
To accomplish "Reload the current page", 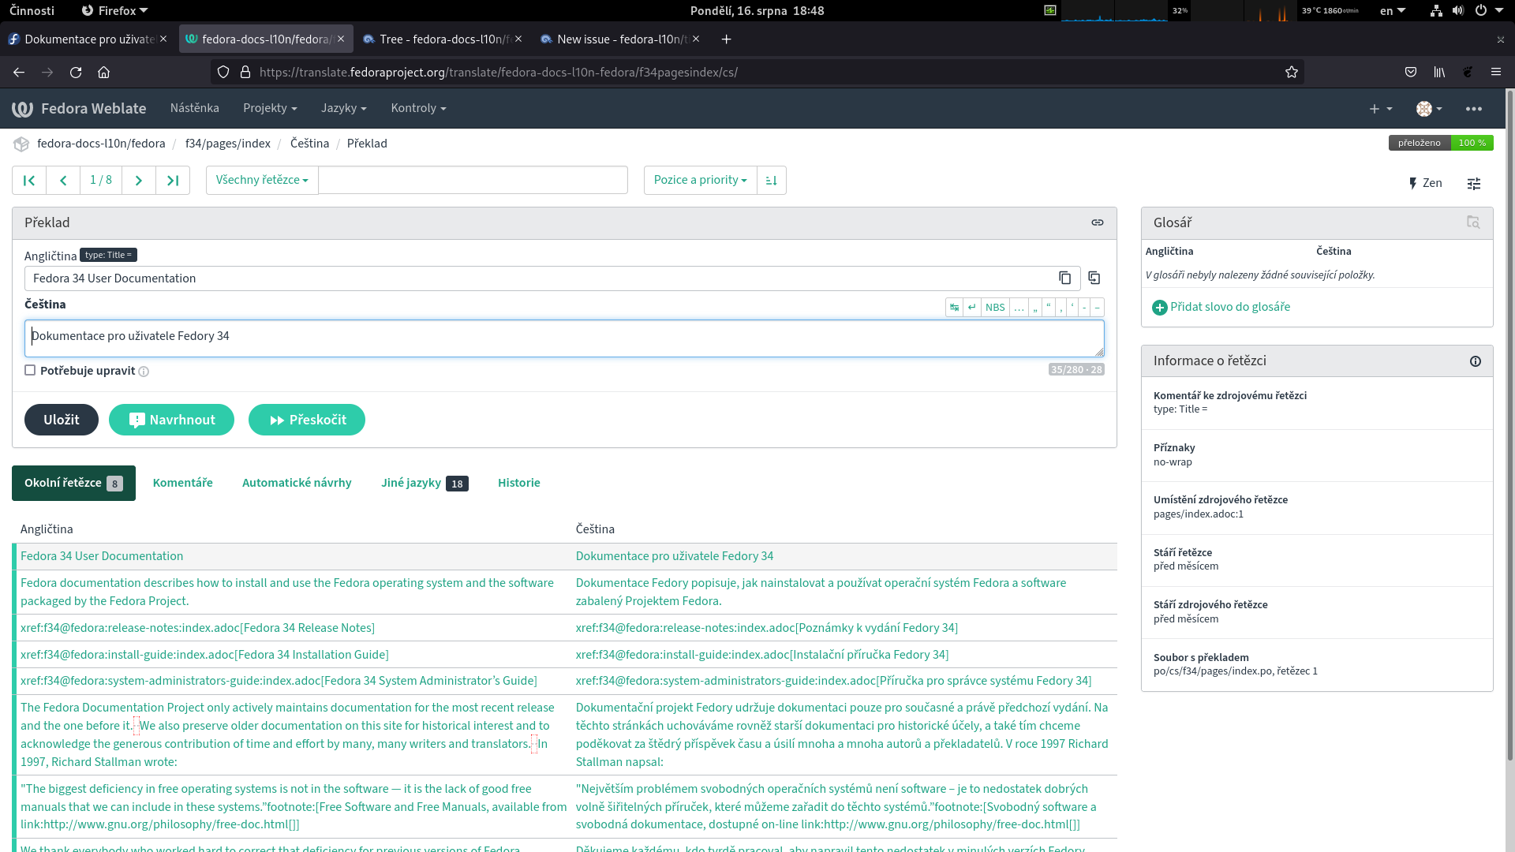I will tap(76, 73).
